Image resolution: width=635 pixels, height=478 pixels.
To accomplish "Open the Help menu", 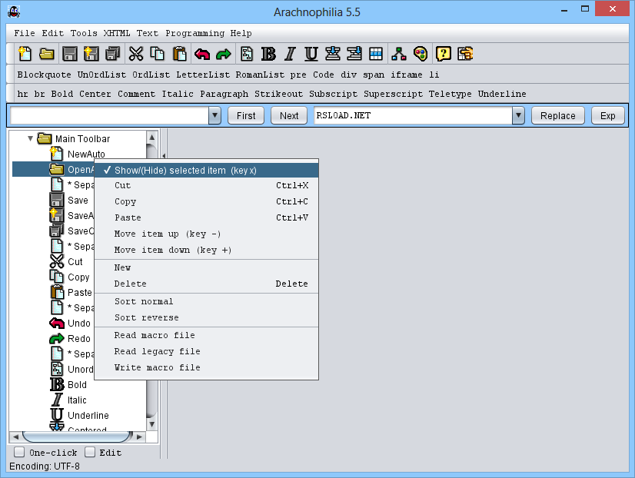I will pyautogui.click(x=241, y=33).
